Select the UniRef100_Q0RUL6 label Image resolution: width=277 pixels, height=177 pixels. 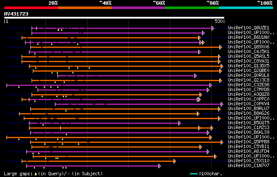coord(248,76)
